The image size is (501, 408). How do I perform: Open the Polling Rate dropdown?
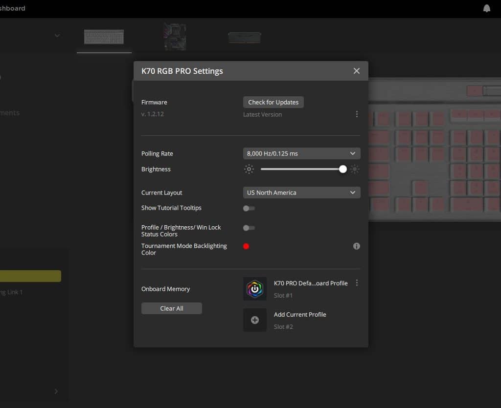[x=301, y=153]
